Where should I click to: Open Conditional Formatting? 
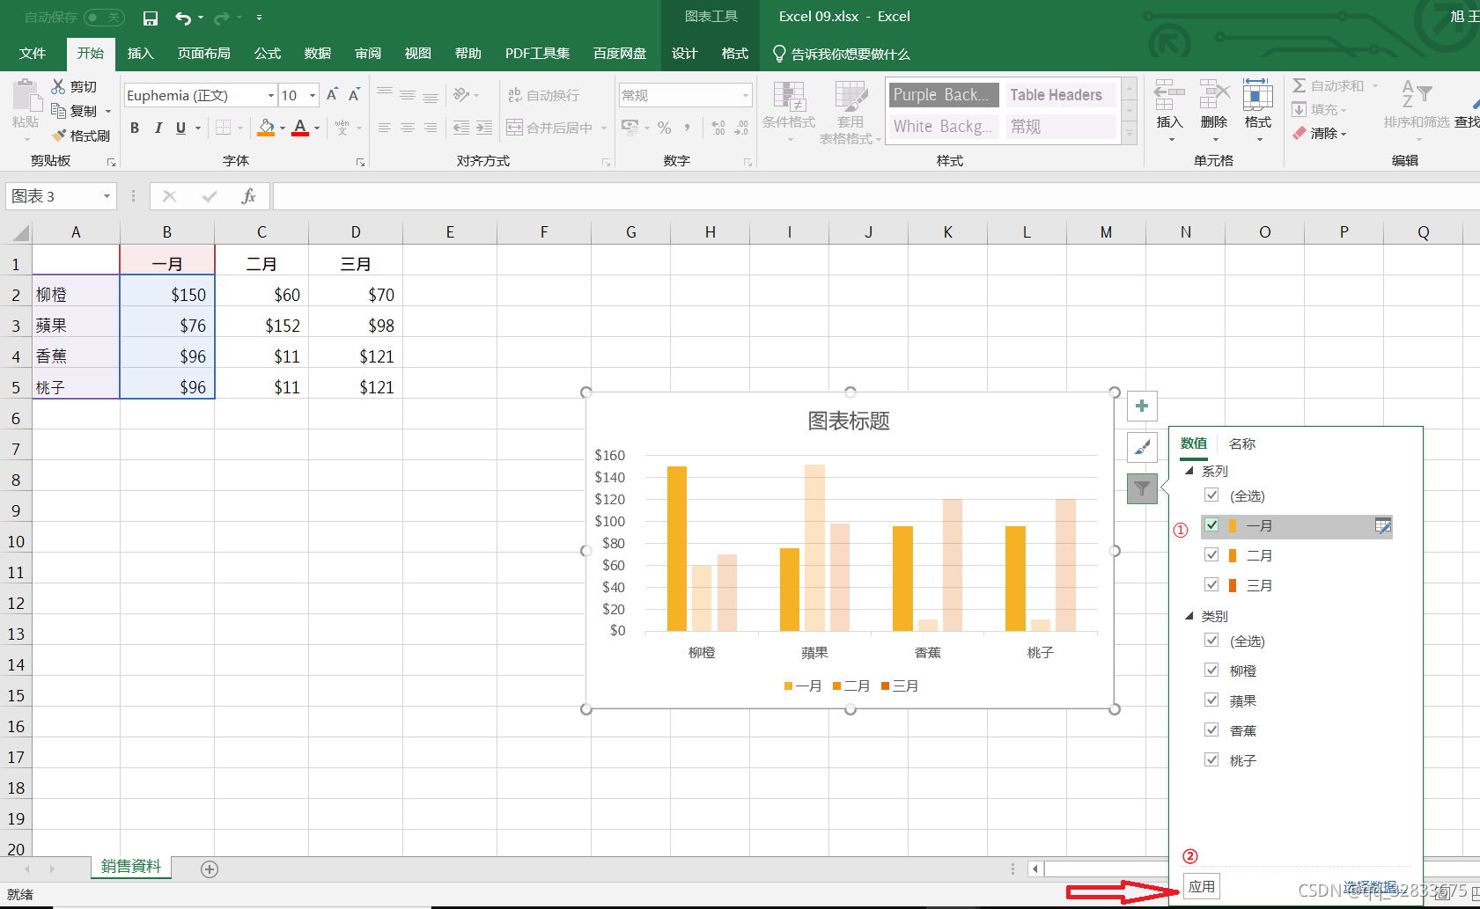tap(789, 112)
